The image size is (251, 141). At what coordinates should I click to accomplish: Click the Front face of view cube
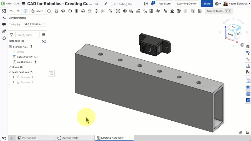[230, 34]
